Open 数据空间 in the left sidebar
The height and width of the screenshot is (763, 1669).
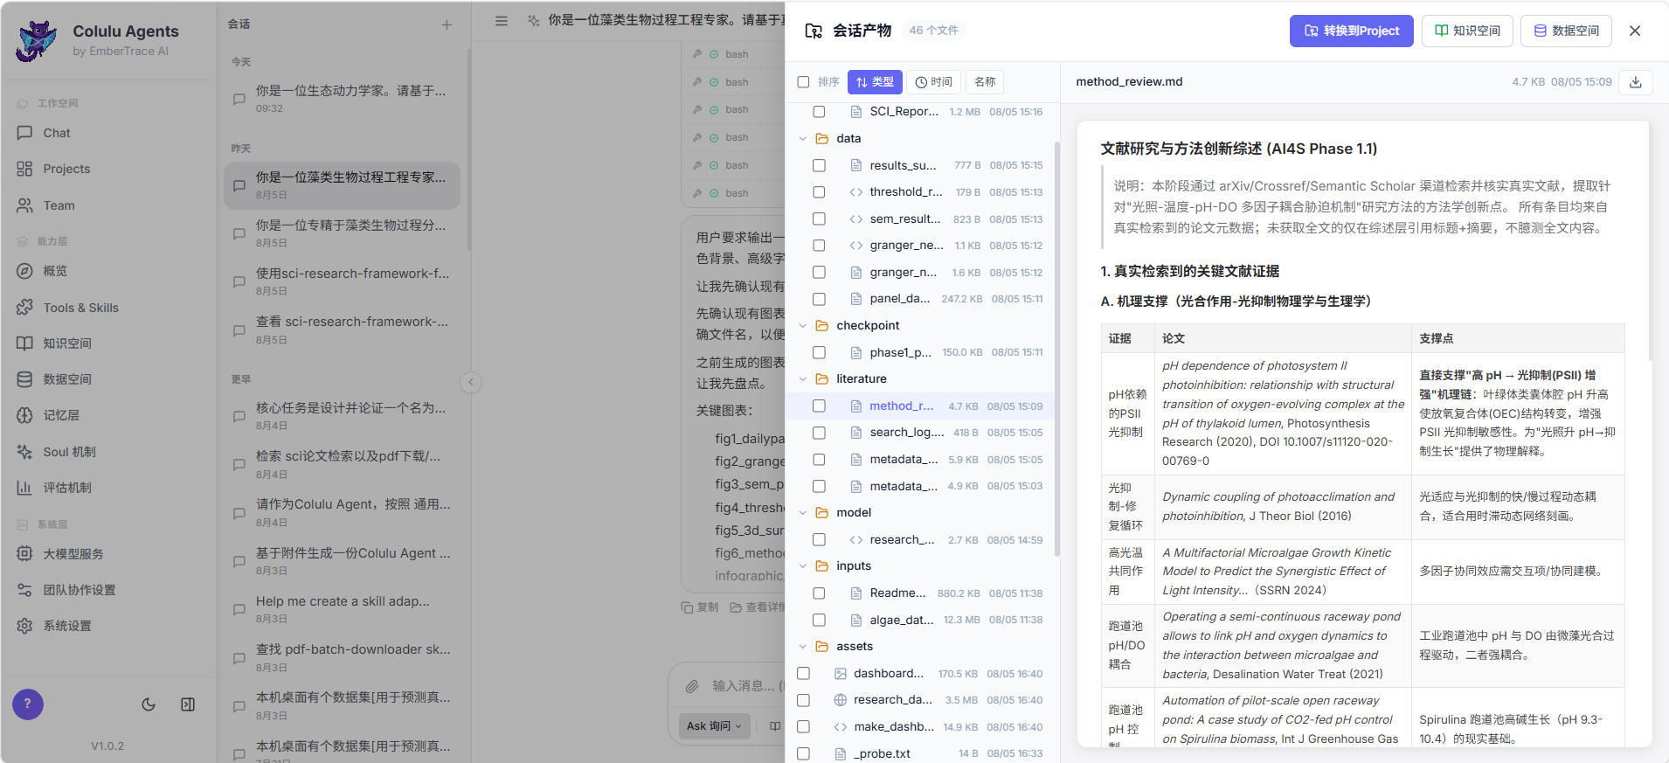(x=67, y=379)
